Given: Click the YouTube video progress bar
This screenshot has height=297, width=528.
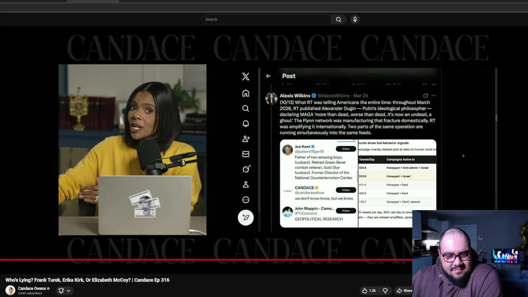Looking at the screenshot, I should pyautogui.click(x=206, y=260).
